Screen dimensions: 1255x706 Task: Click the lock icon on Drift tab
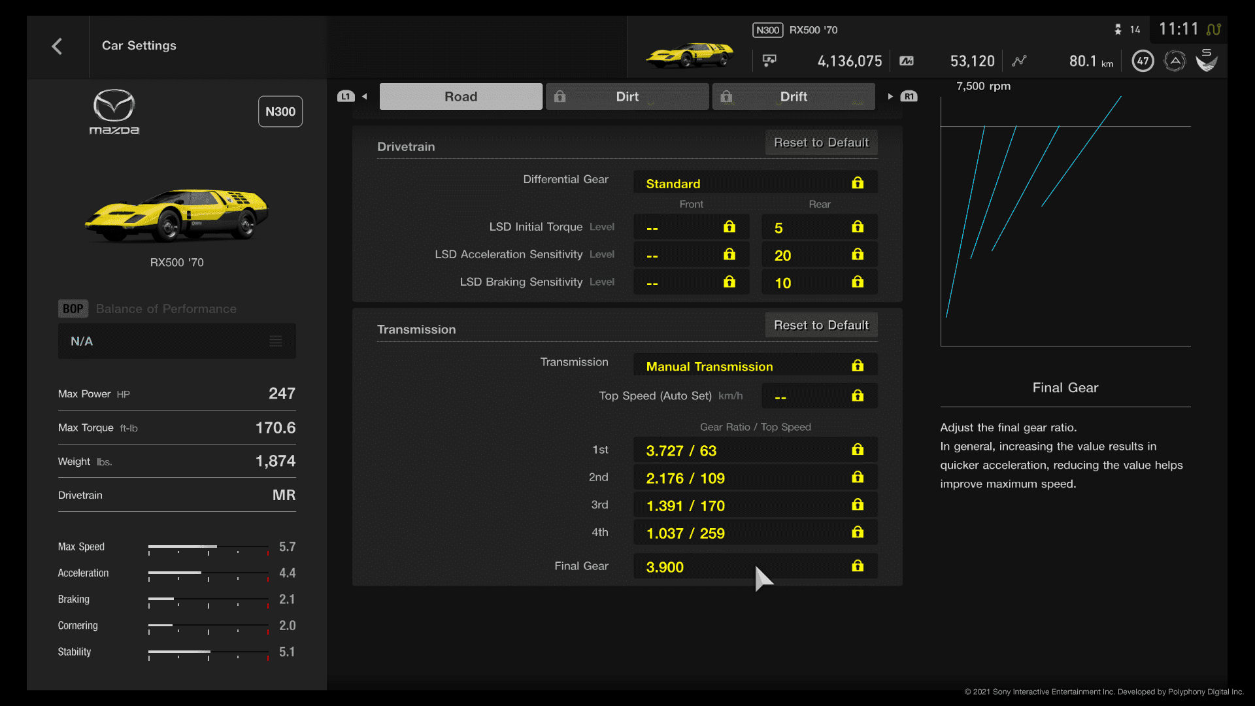click(x=726, y=97)
